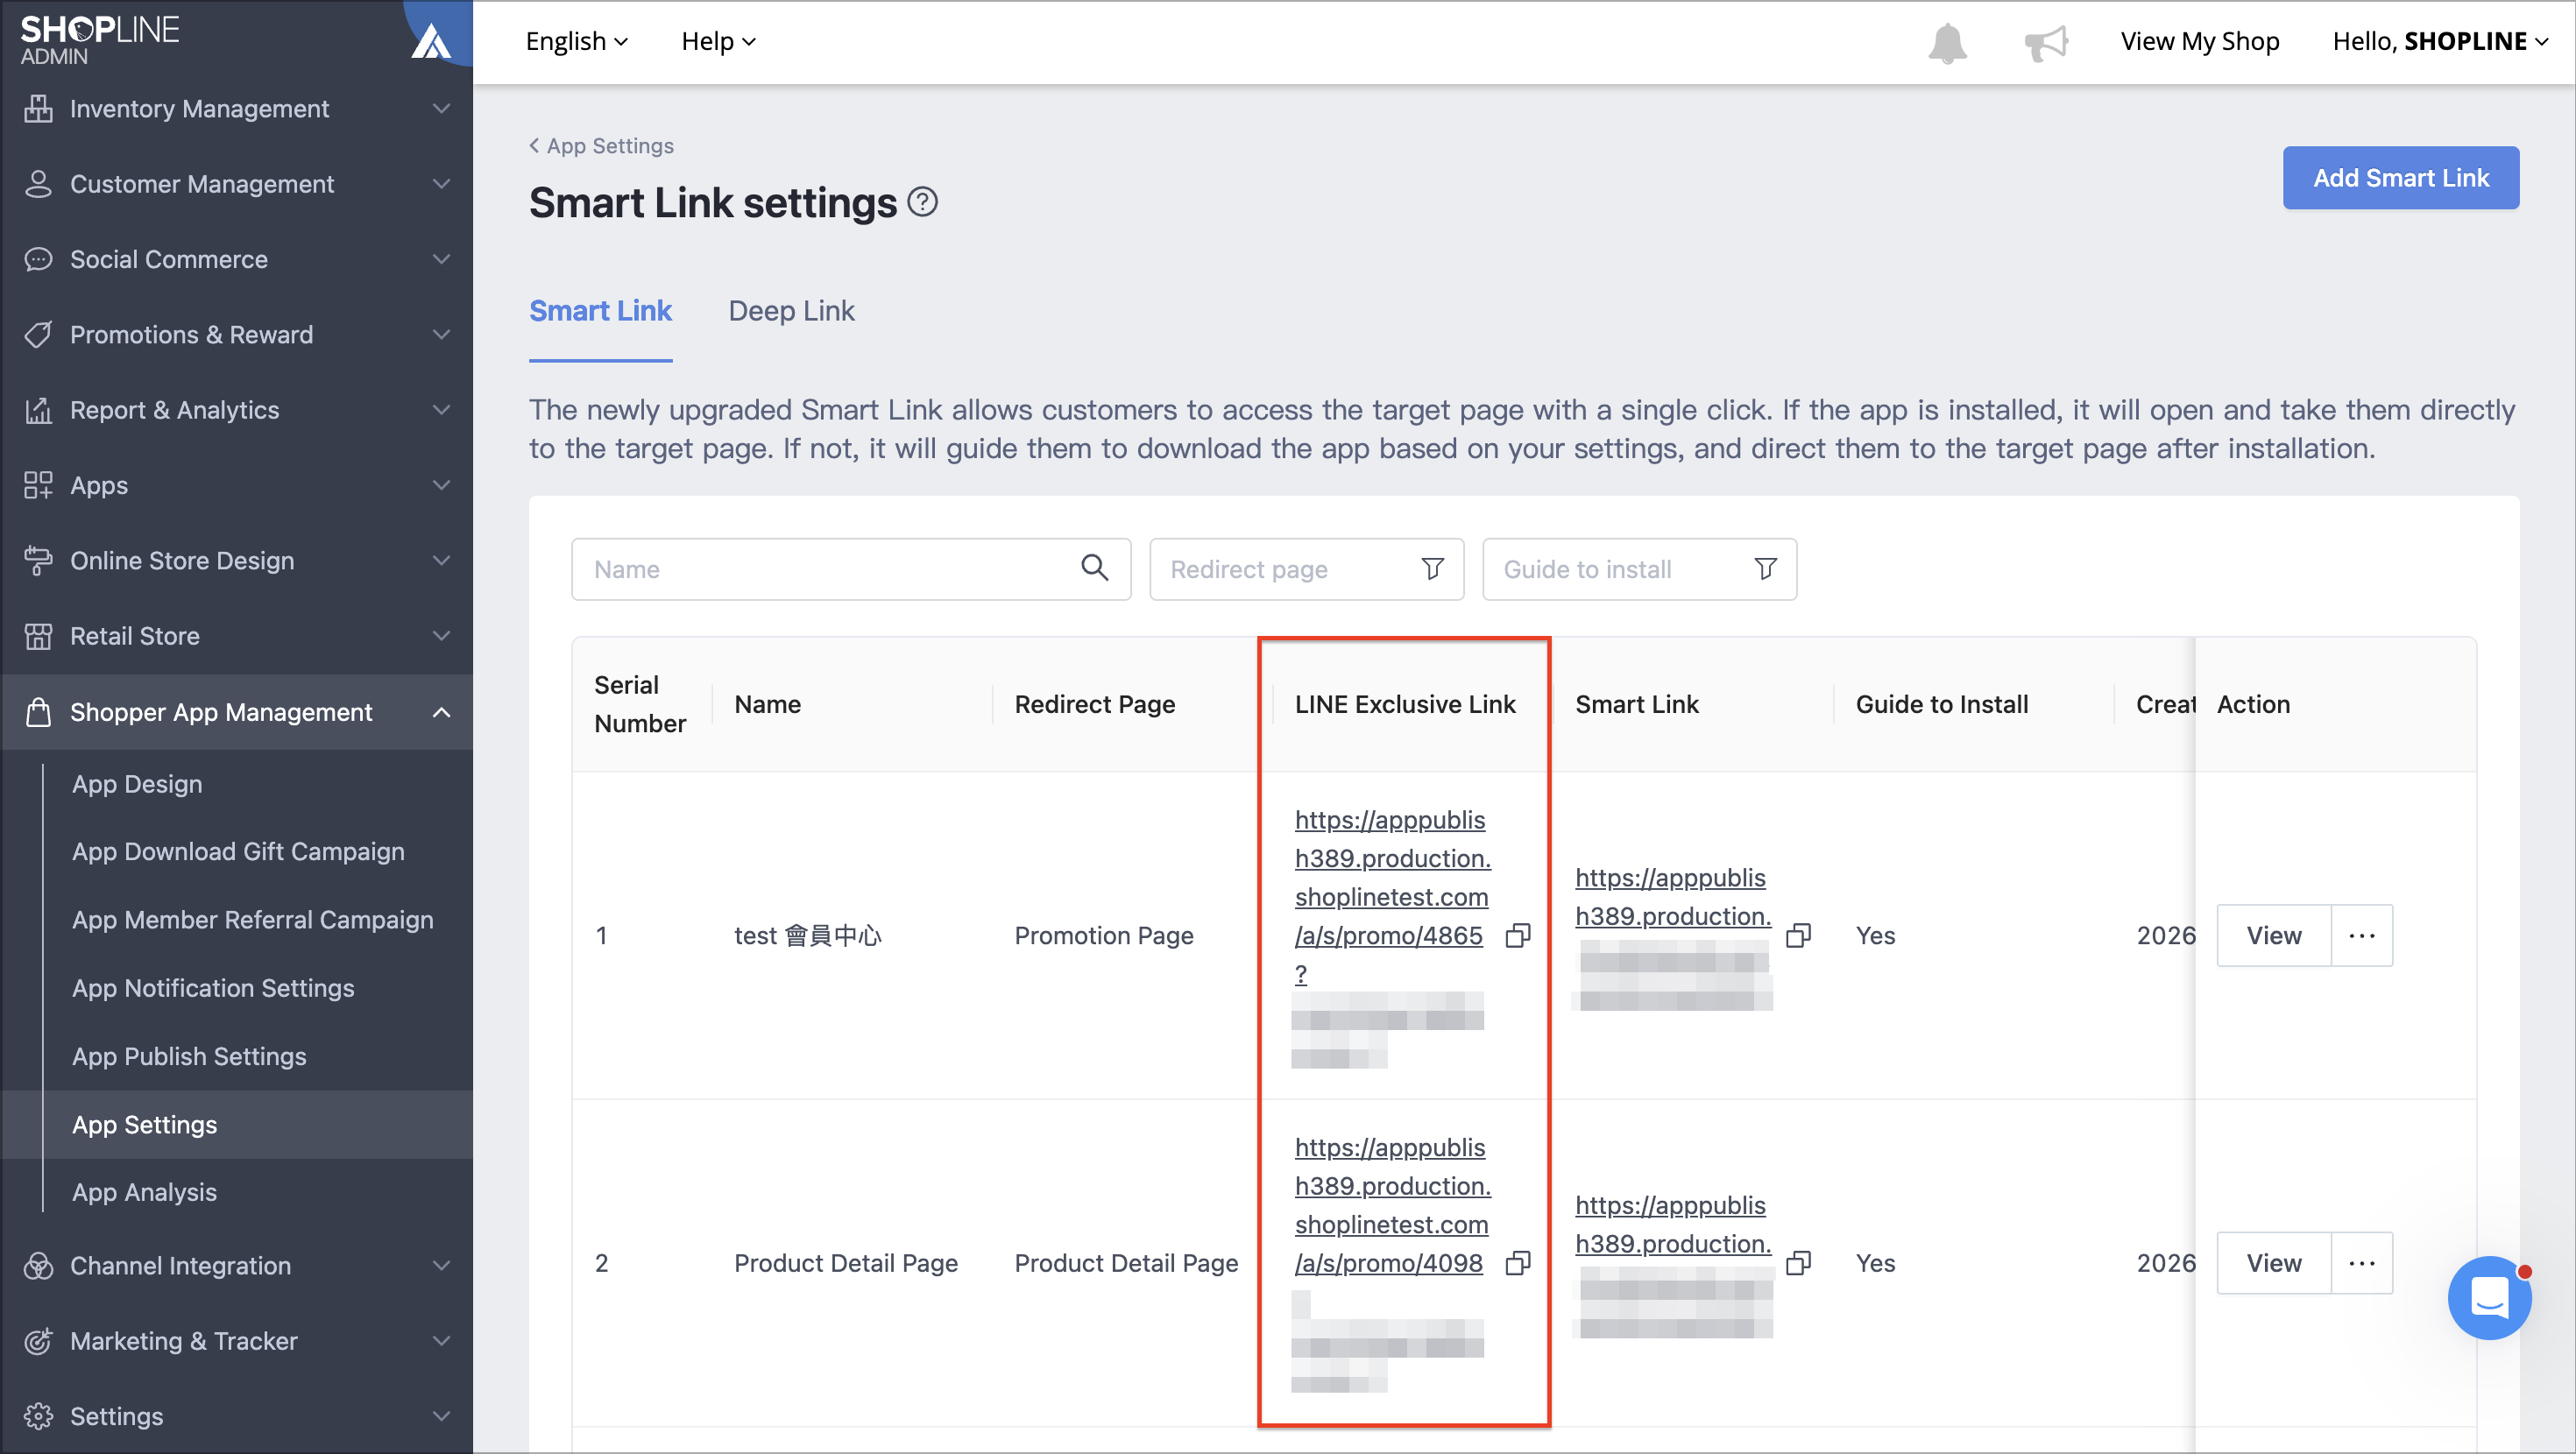Copy LINE Exclusive Link for Product Detail Page
This screenshot has width=2576, height=1454.
(x=1518, y=1263)
